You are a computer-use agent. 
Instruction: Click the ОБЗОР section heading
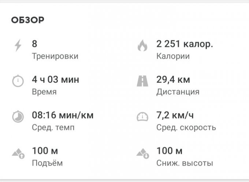[x=27, y=20]
